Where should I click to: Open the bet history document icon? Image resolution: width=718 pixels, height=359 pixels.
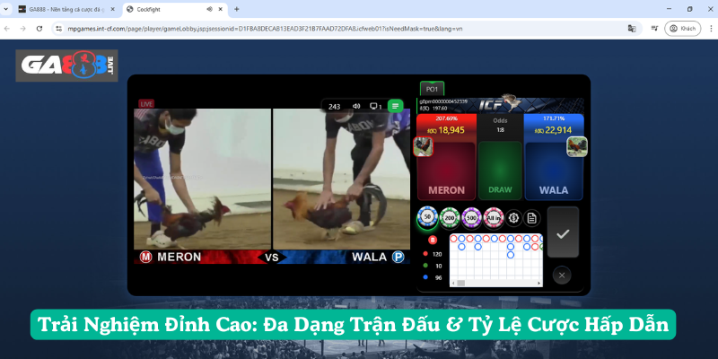pyautogui.click(x=531, y=218)
